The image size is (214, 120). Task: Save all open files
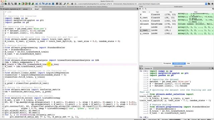12,4
